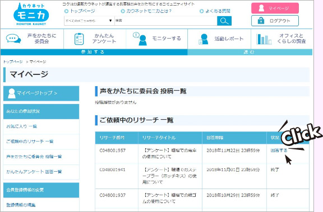Click deadline 2018年10月29日 23時59分
The width and height of the screenshot is (323, 212).
point(233,195)
